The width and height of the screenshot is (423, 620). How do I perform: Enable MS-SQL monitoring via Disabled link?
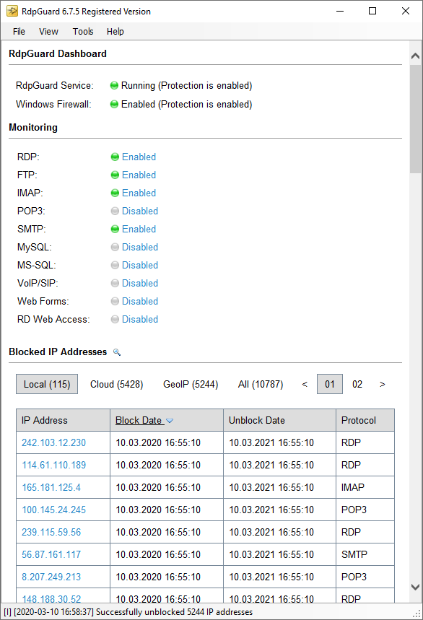coord(140,265)
